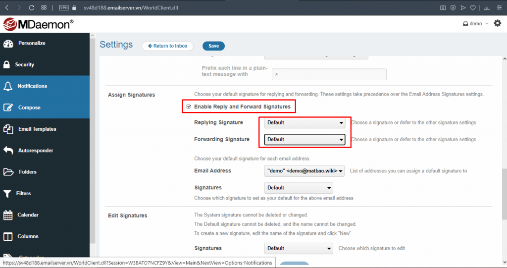Click the Filters funnel icon
Screen dimensions: 507x268
[x=7, y=194]
